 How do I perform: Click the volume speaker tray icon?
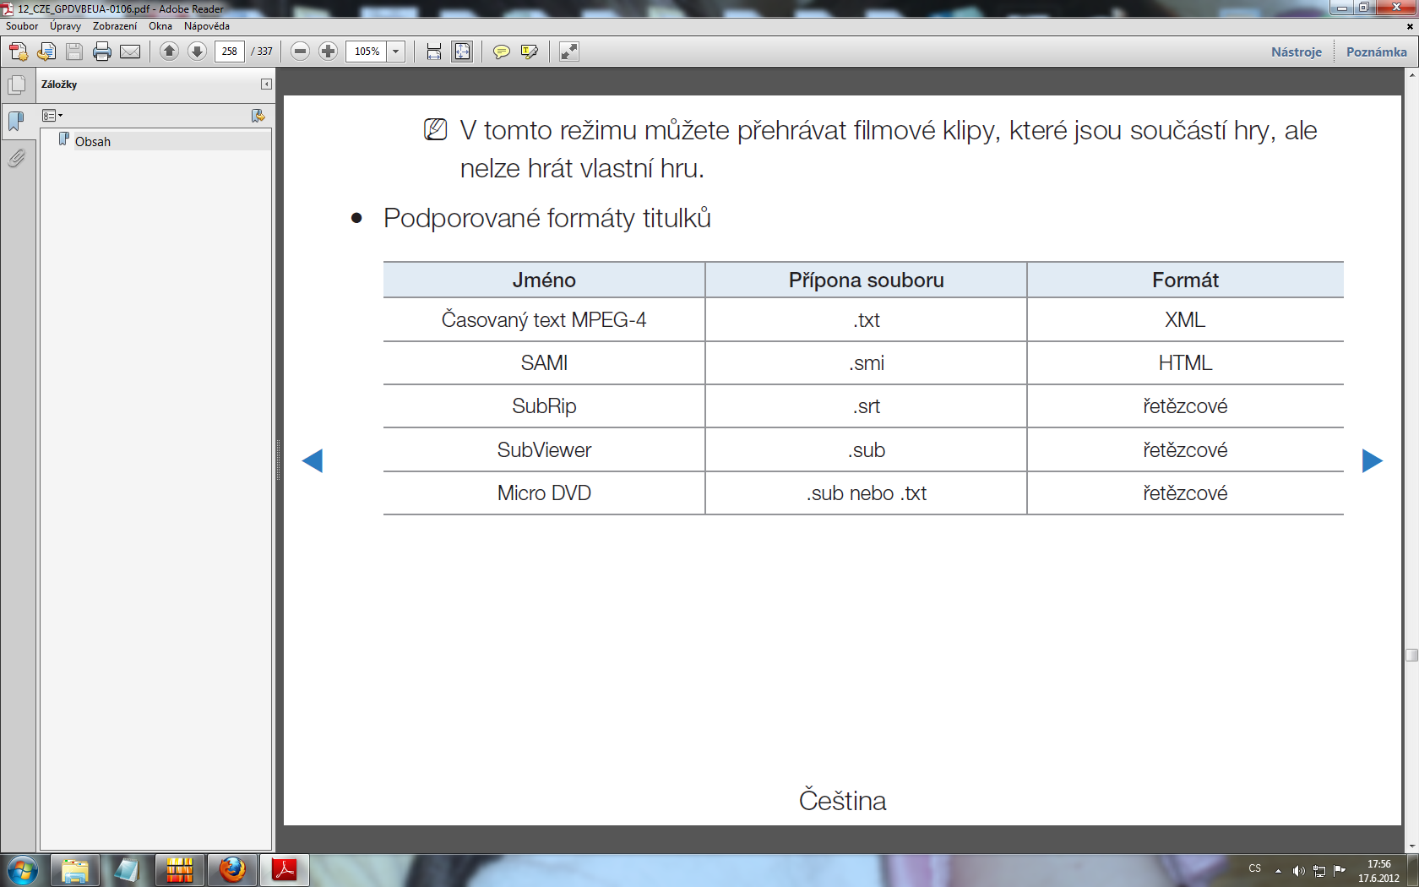[x=1298, y=871]
